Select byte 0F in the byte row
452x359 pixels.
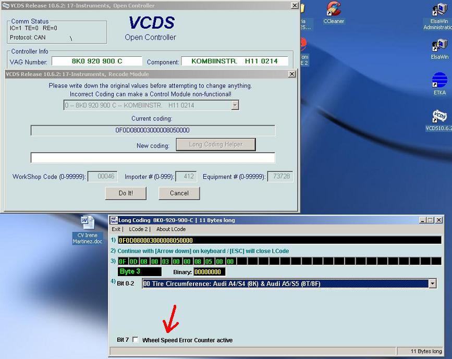pyautogui.click(x=123, y=262)
